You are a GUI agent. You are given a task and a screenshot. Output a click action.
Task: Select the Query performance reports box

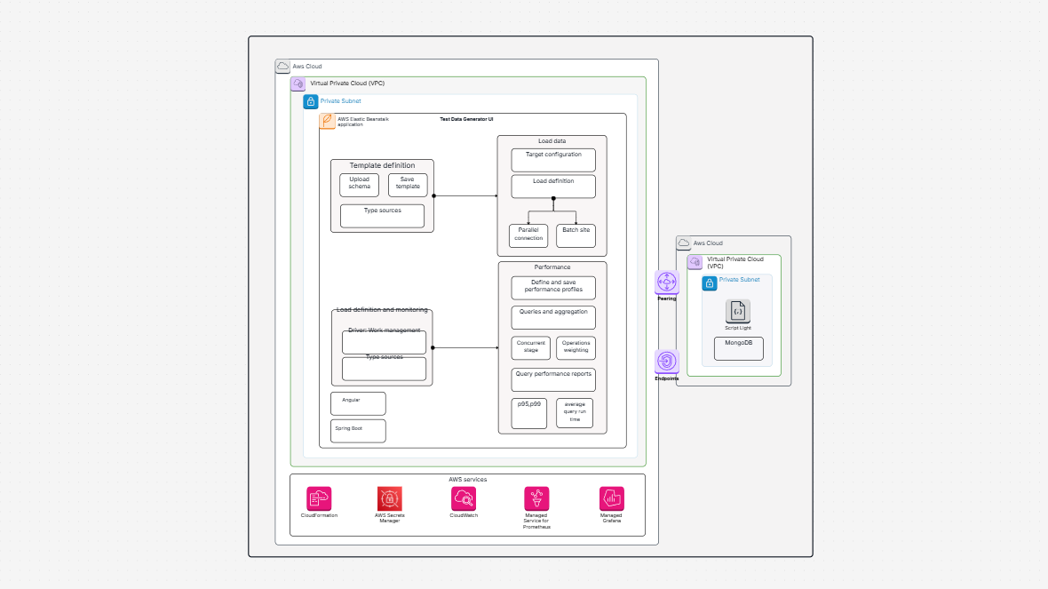[x=553, y=379]
